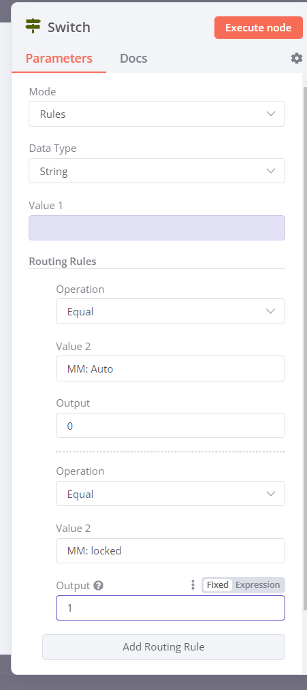Screen dimensions: 307x690
Task: Expand the Mode dropdown showing Rules
Action: coord(157,114)
